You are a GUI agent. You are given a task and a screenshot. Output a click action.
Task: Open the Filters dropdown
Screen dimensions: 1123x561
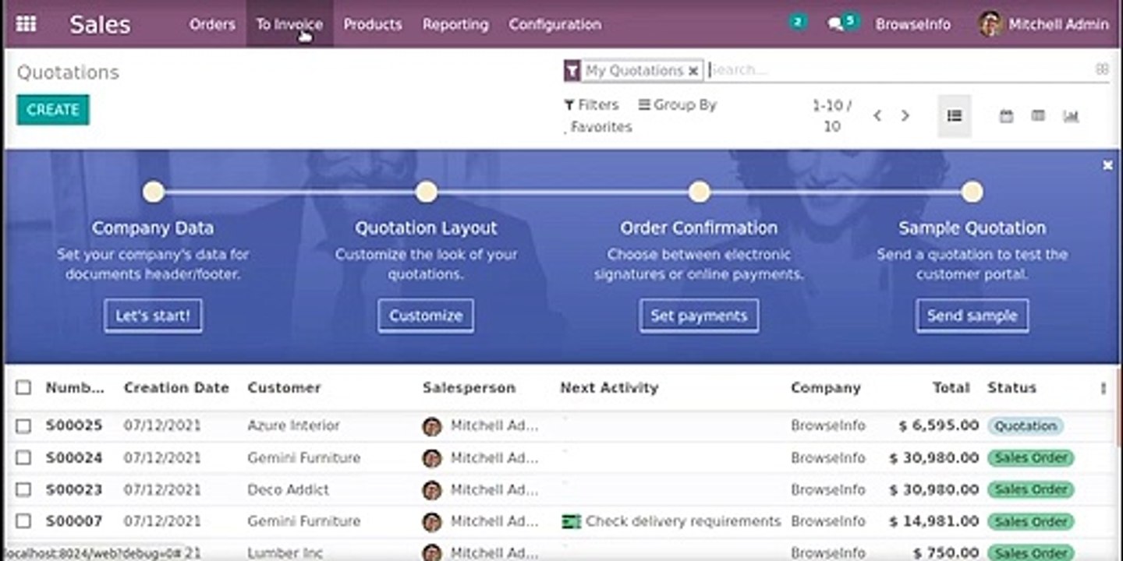pos(591,104)
